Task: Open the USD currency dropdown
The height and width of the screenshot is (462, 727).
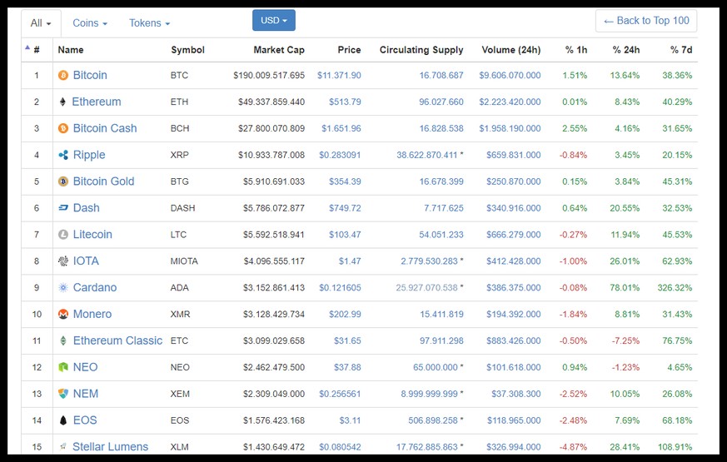Action: (274, 20)
